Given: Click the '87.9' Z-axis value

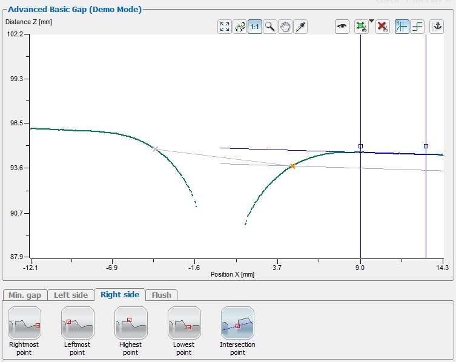Looking at the screenshot, I should [16, 257].
